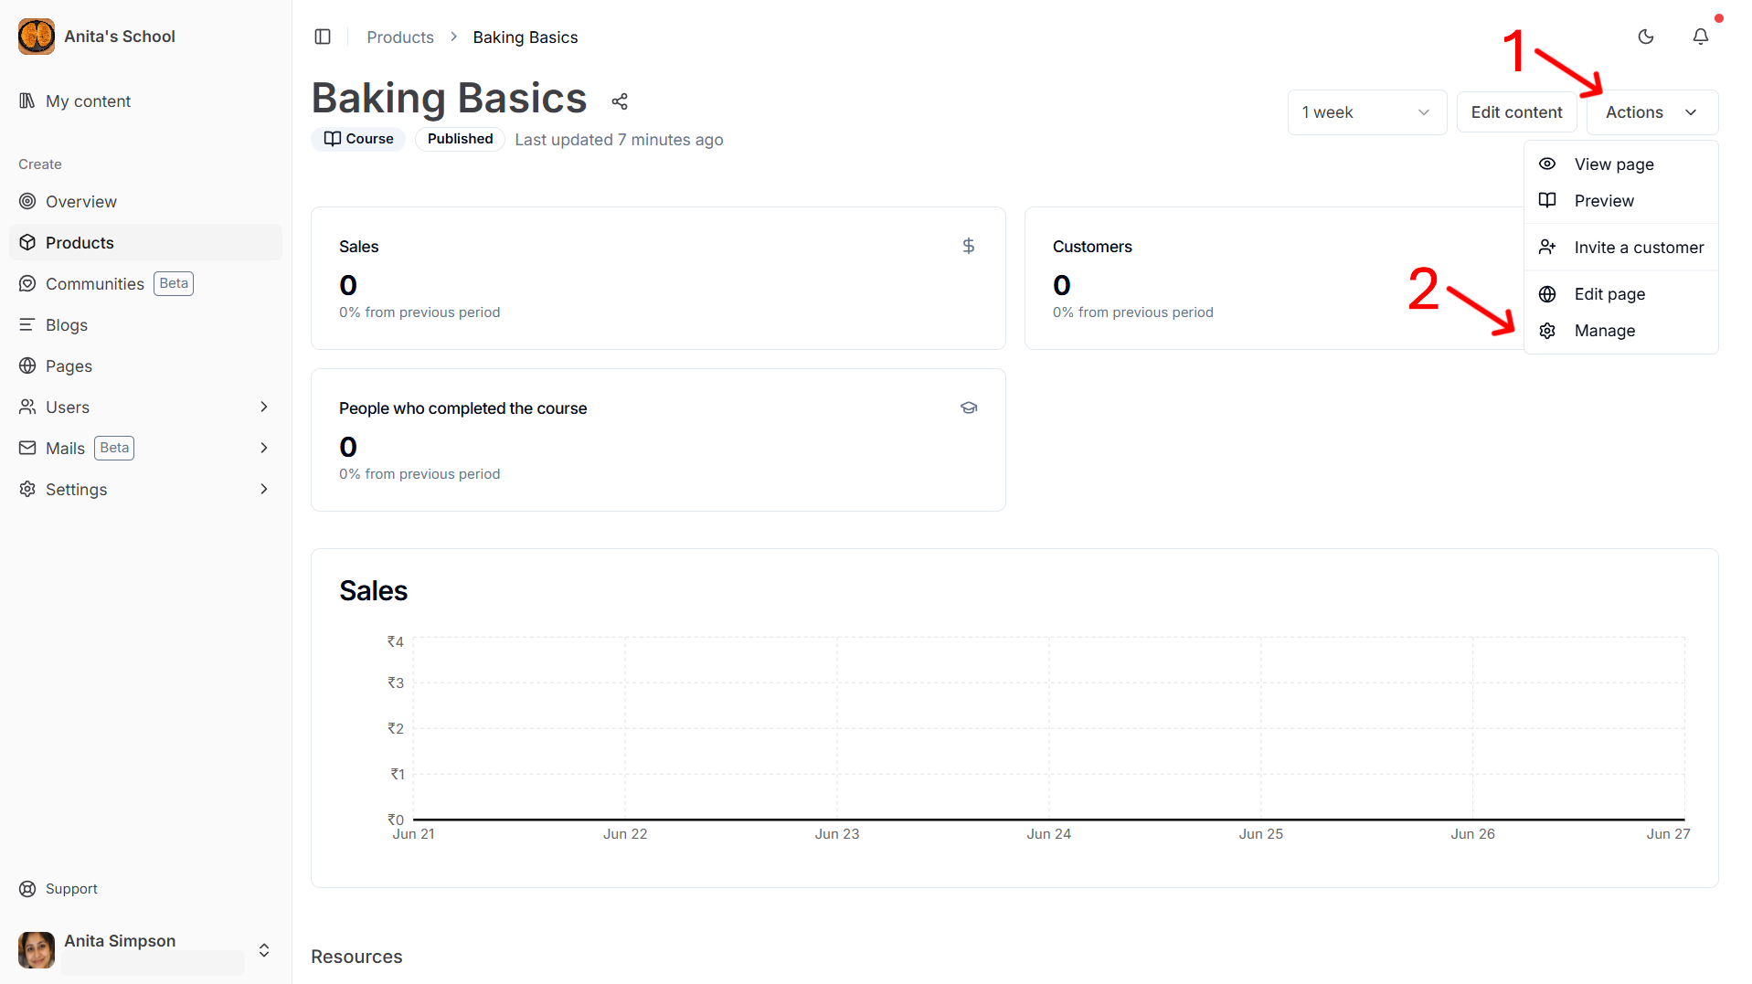Click the Edit content button
Screen dimensions: 1752x984
pos(1516,112)
